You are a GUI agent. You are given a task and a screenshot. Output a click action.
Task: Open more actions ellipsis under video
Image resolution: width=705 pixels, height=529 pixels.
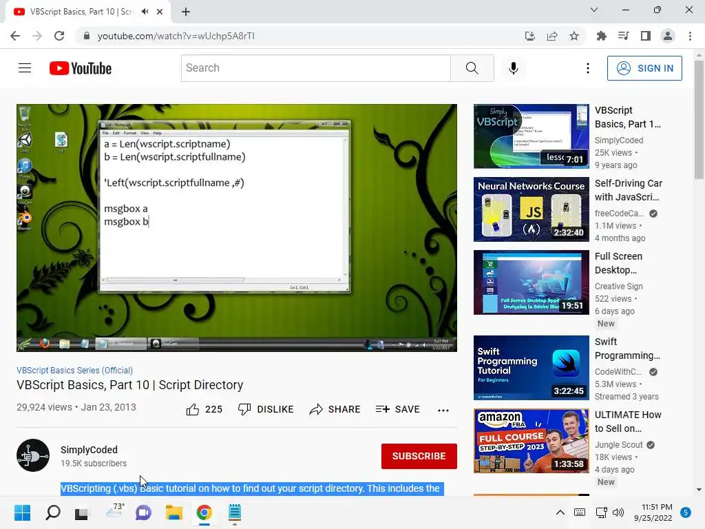click(x=443, y=410)
